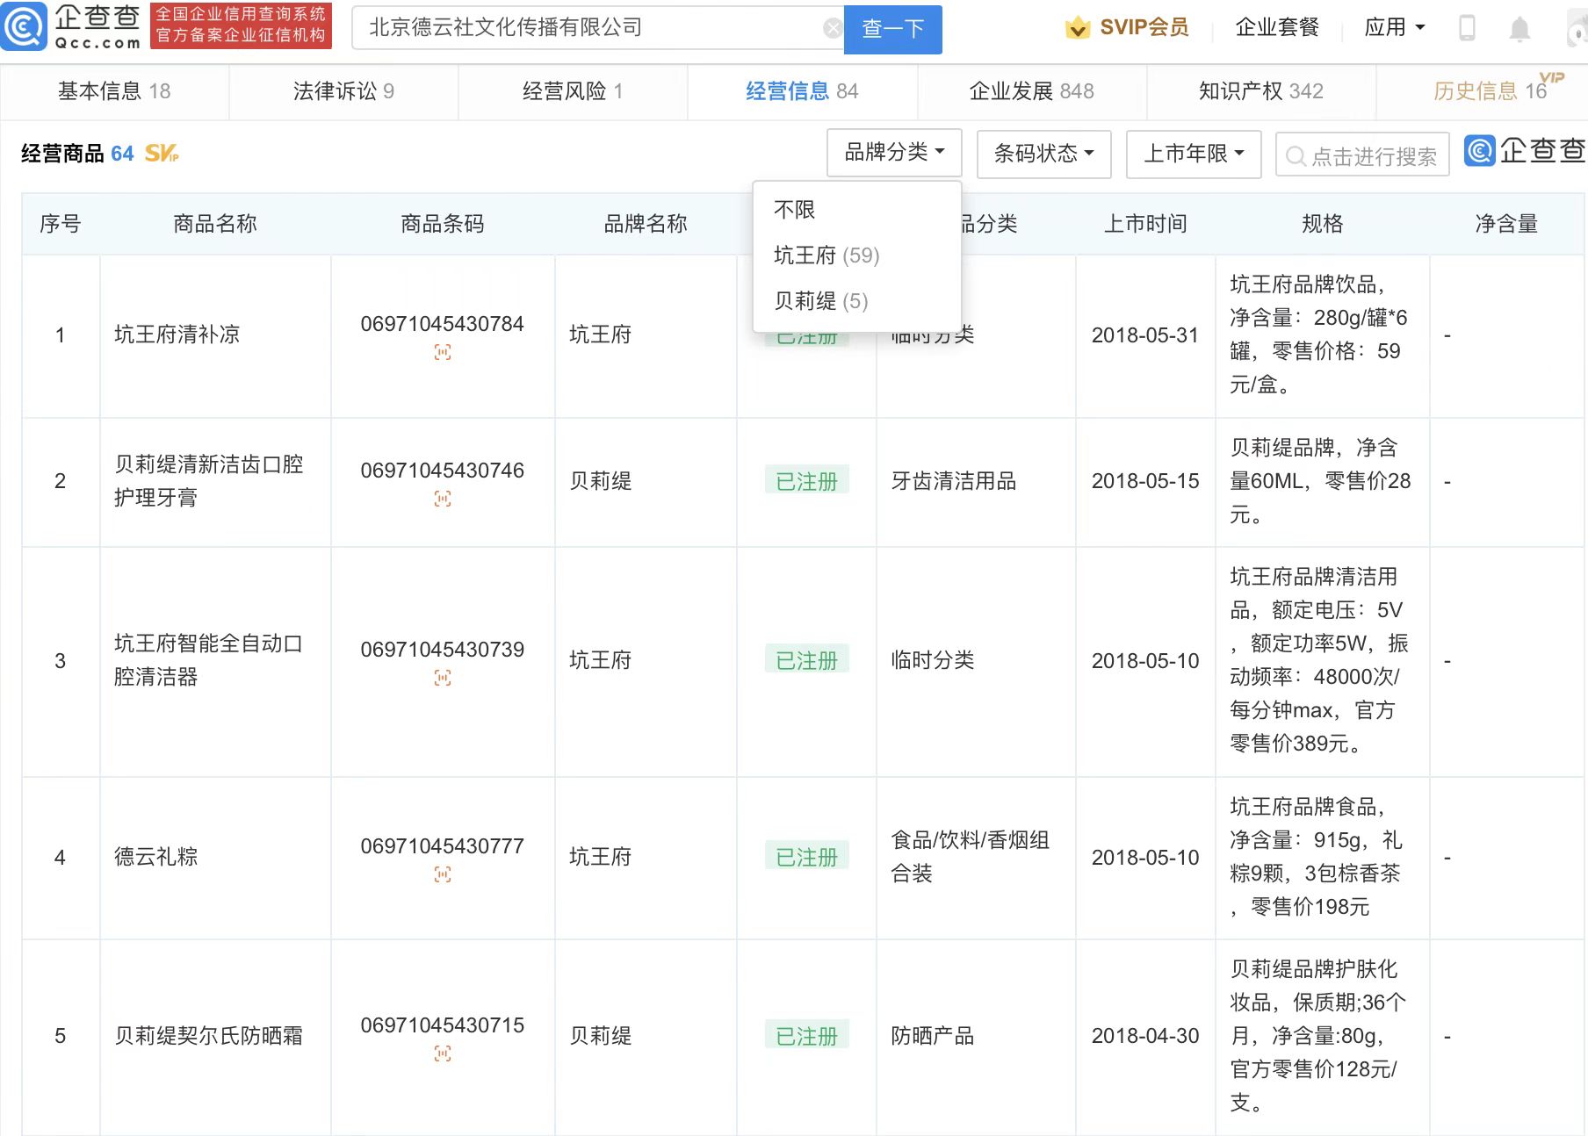
Task: Click barcode number 06971045430784
Action: tap(443, 324)
